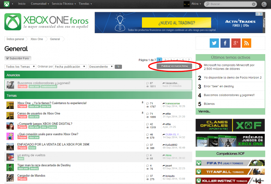Toggle Subscribir Foro checkbox button
This screenshot has width=271, height=184.
[18, 58]
